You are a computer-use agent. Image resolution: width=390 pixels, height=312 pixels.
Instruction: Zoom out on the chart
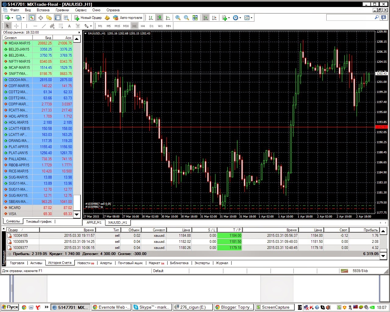[x=186, y=18]
